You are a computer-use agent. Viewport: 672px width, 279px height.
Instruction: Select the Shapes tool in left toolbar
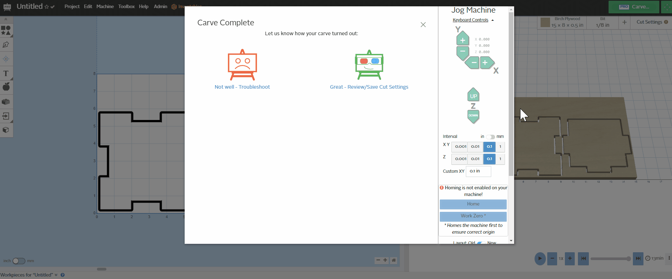tap(6, 30)
